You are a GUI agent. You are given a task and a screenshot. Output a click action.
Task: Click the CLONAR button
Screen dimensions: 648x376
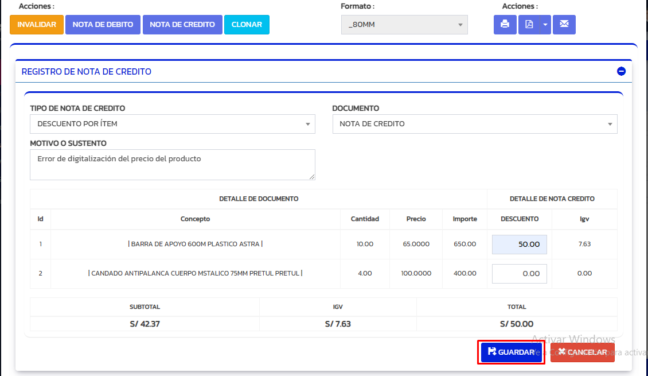(x=247, y=25)
